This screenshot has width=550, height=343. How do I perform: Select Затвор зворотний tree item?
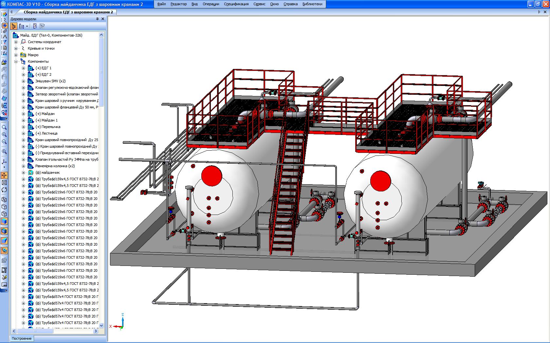click(x=67, y=94)
